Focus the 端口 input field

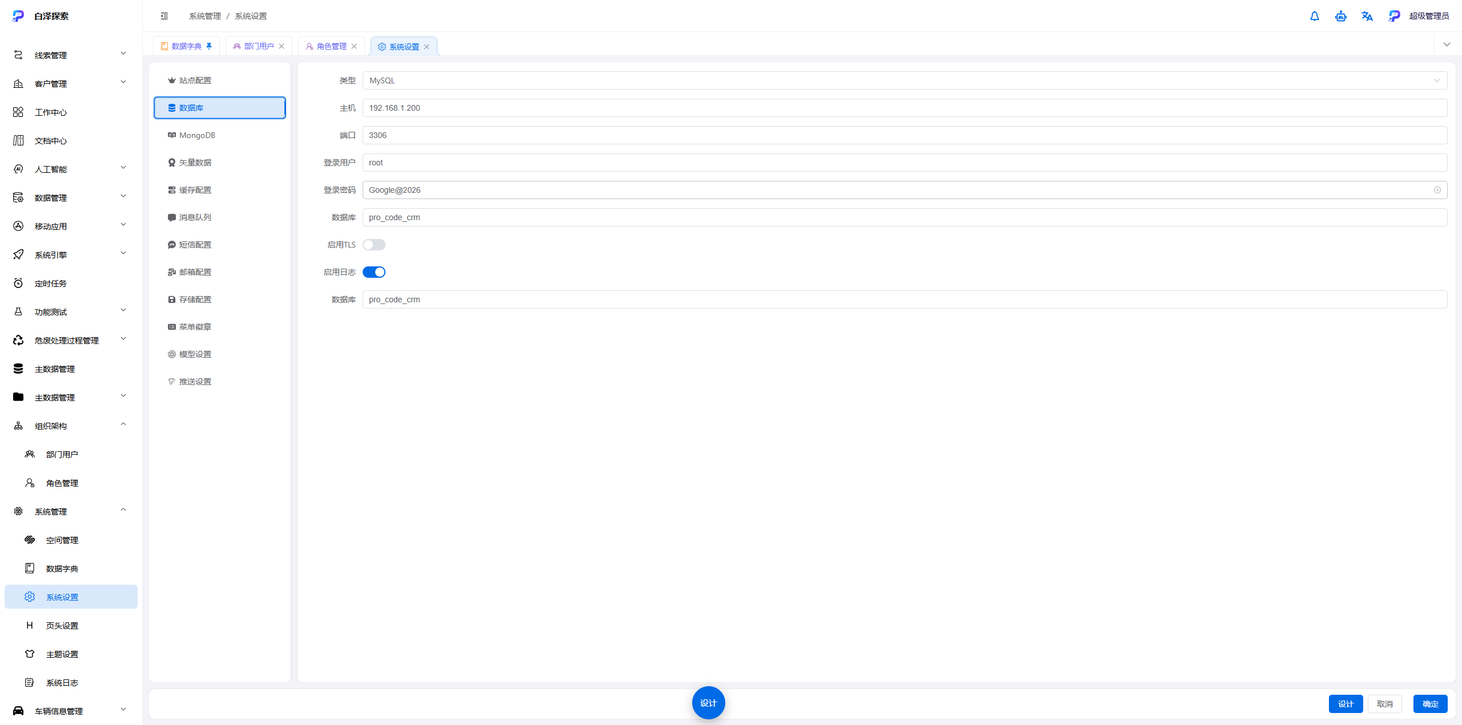point(905,135)
